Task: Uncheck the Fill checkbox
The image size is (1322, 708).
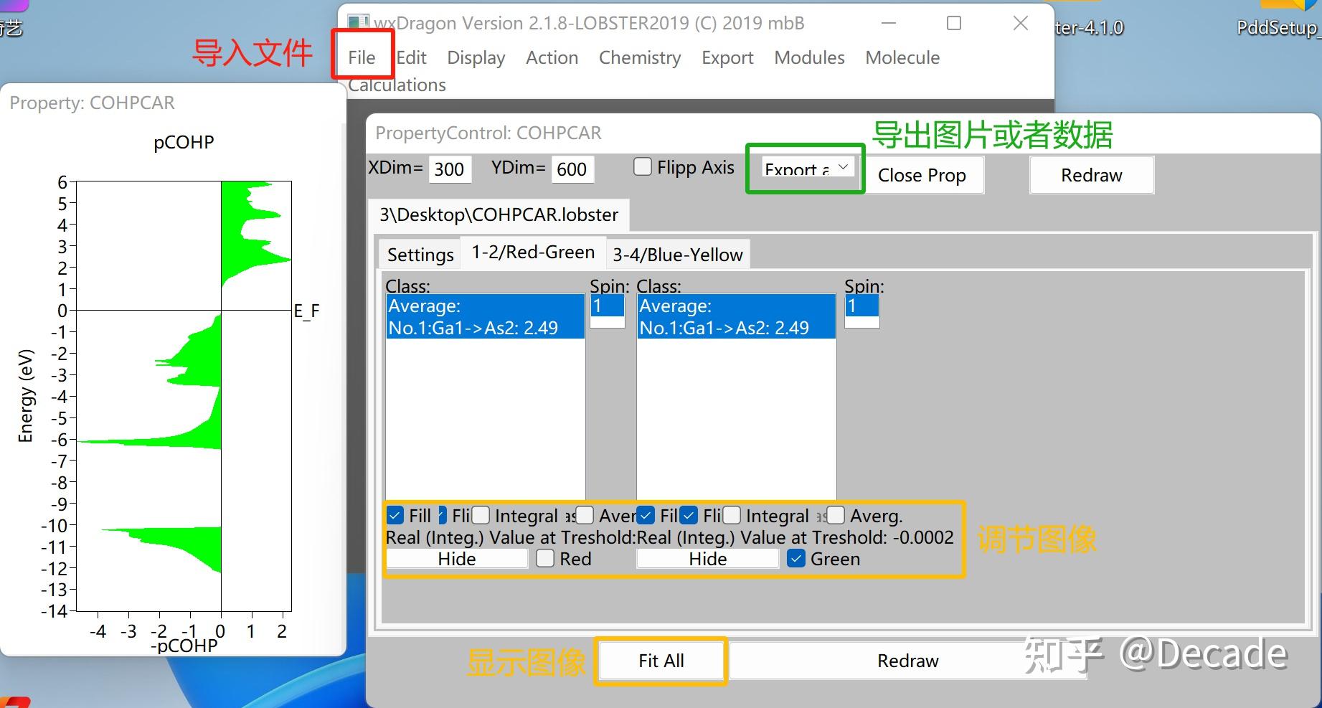Action: pyautogui.click(x=395, y=514)
